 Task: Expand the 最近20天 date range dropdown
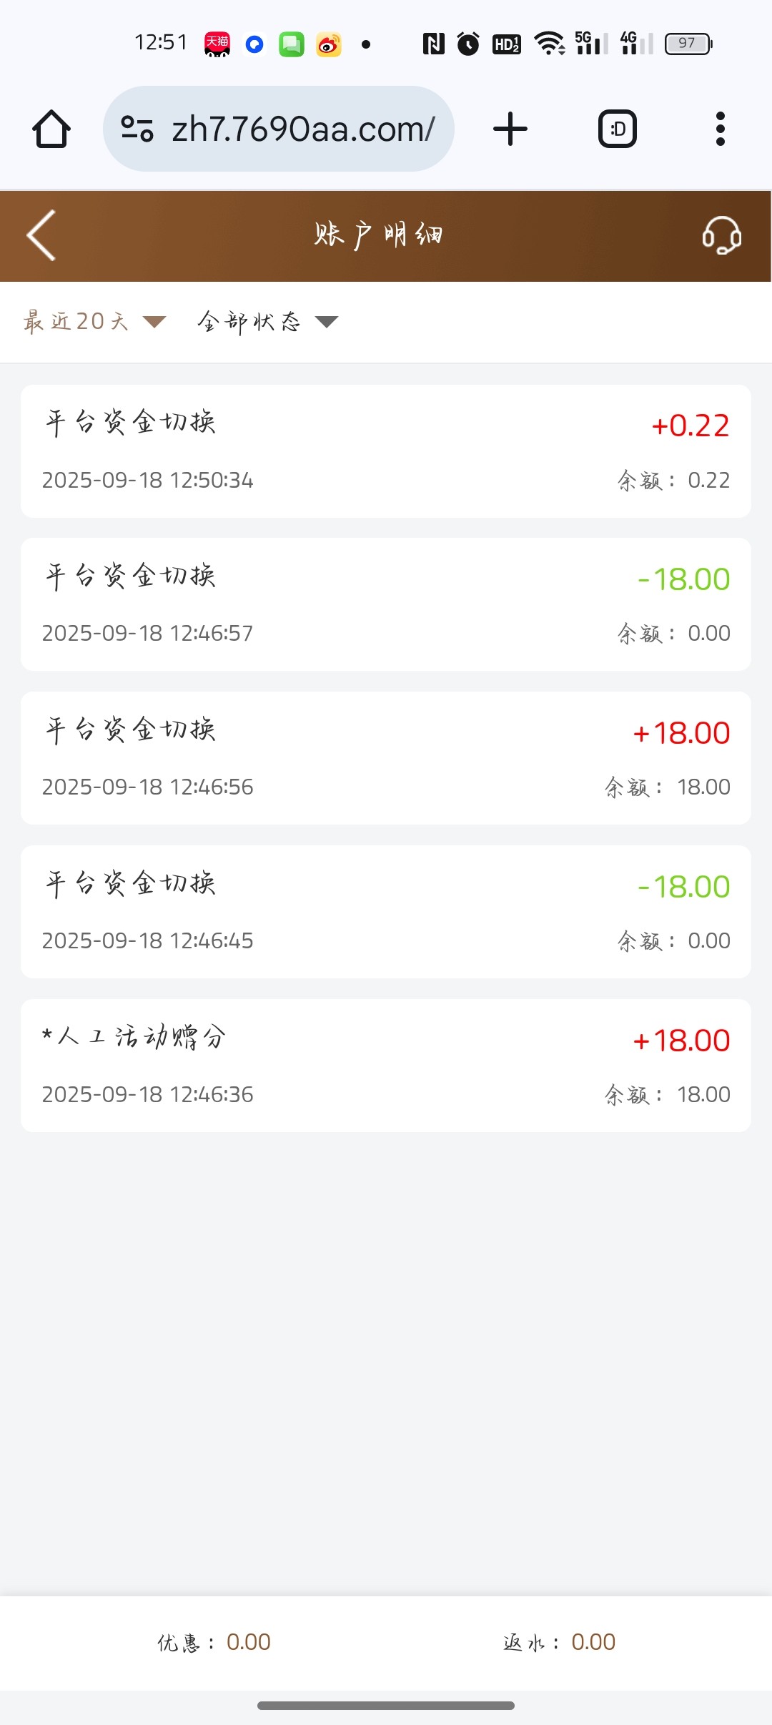coord(94,322)
